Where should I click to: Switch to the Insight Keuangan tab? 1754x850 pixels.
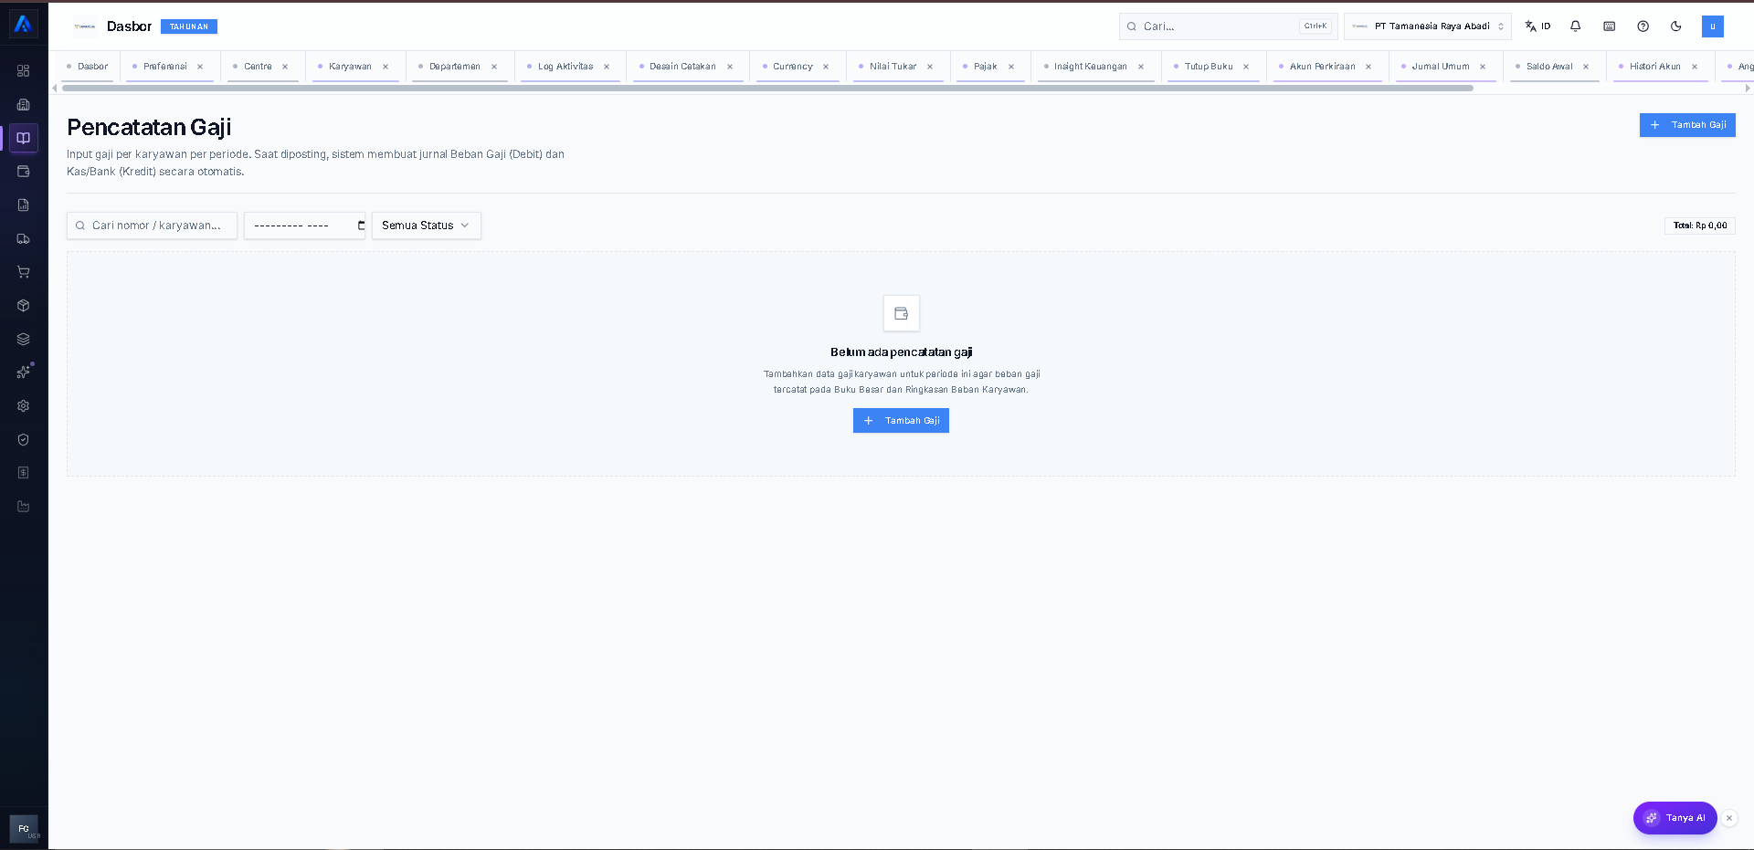(1091, 67)
